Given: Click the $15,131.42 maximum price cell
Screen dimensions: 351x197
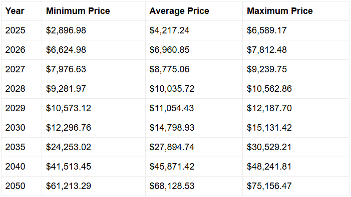Looking at the screenshot, I should 296,128.
